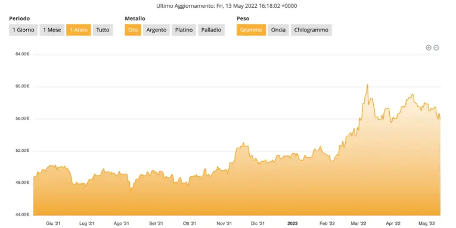Viewport: 456px width, 228px height.
Task: Click the 52.00€ axis label
Action: [23, 151]
